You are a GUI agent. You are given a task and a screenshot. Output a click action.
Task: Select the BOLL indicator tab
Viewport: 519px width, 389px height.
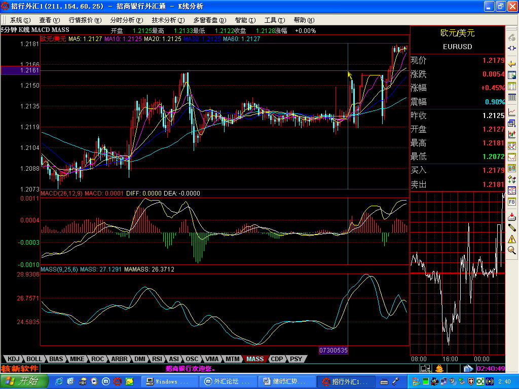click(34, 359)
